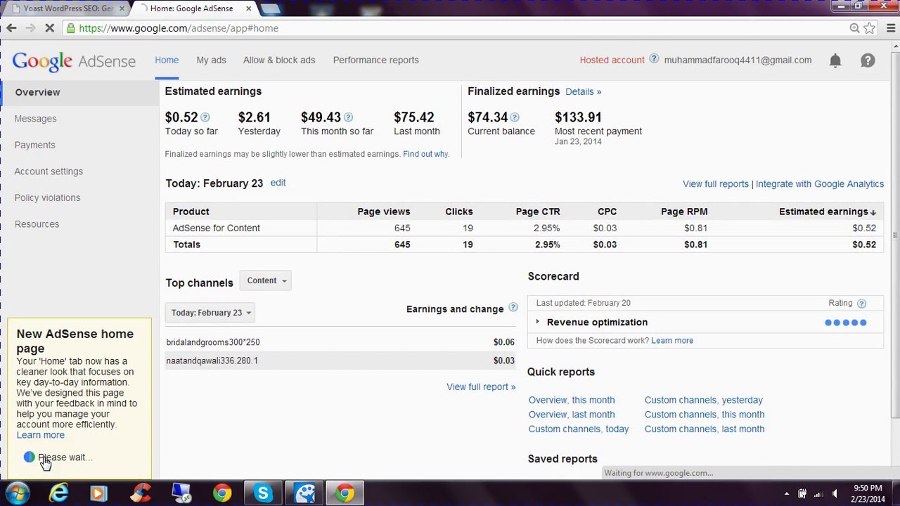Open Custom channels, last month report
The height and width of the screenshot is (506, 900).
(705, 429)
